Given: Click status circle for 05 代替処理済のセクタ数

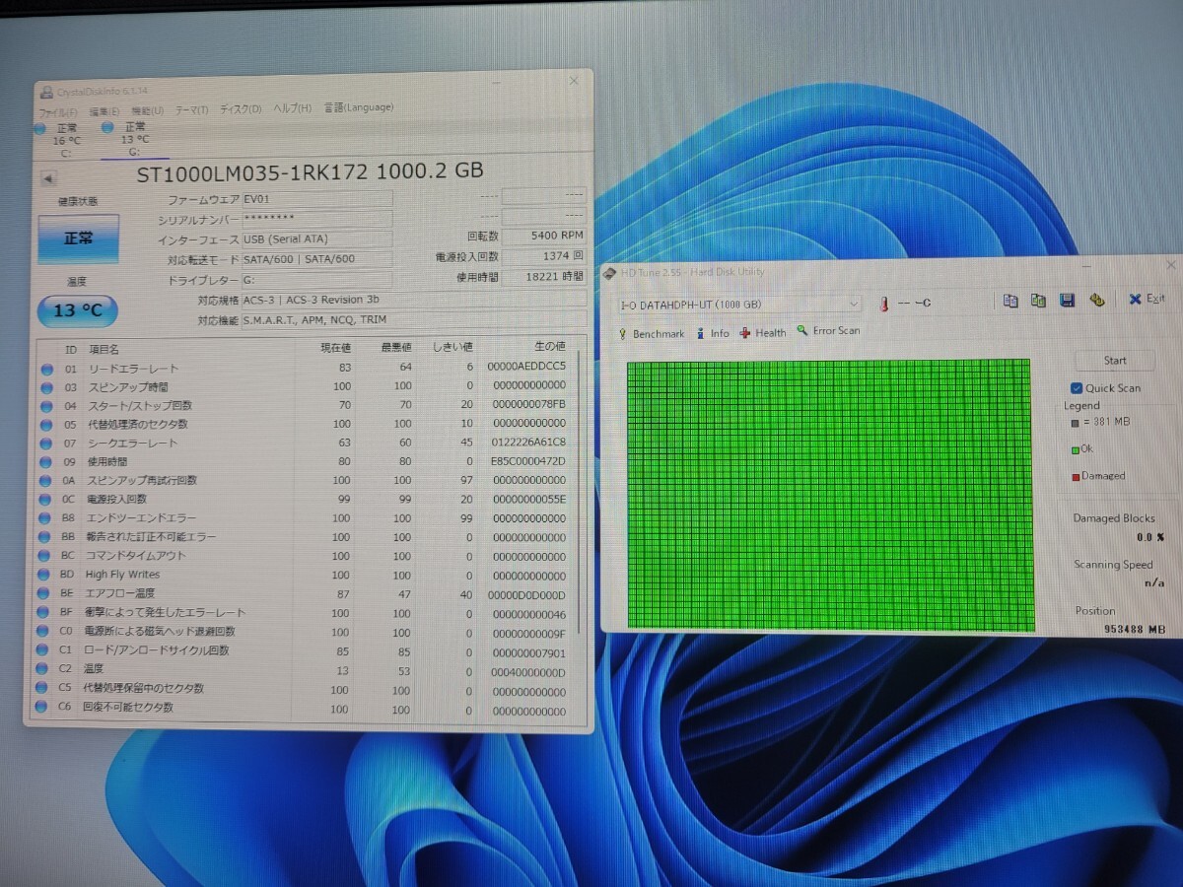Looking at the screenshot, I should (x=45, y=425).
